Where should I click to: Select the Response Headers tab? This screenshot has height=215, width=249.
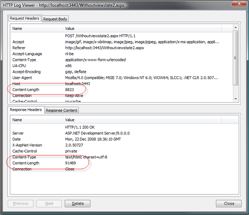[x=26, y=110]
